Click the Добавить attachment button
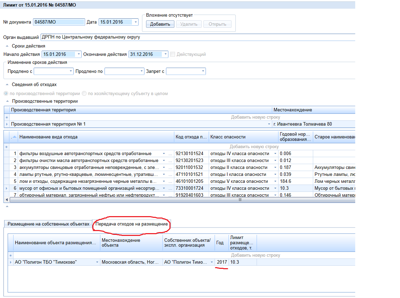Screen dimensions: 400x298 tap(160, 24)
